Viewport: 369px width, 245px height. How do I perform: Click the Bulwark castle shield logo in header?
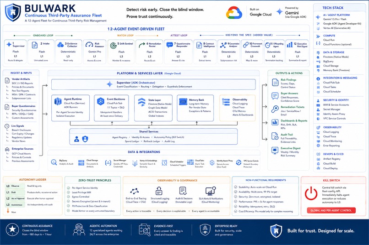pyautogui.click(x=13, y=13)
